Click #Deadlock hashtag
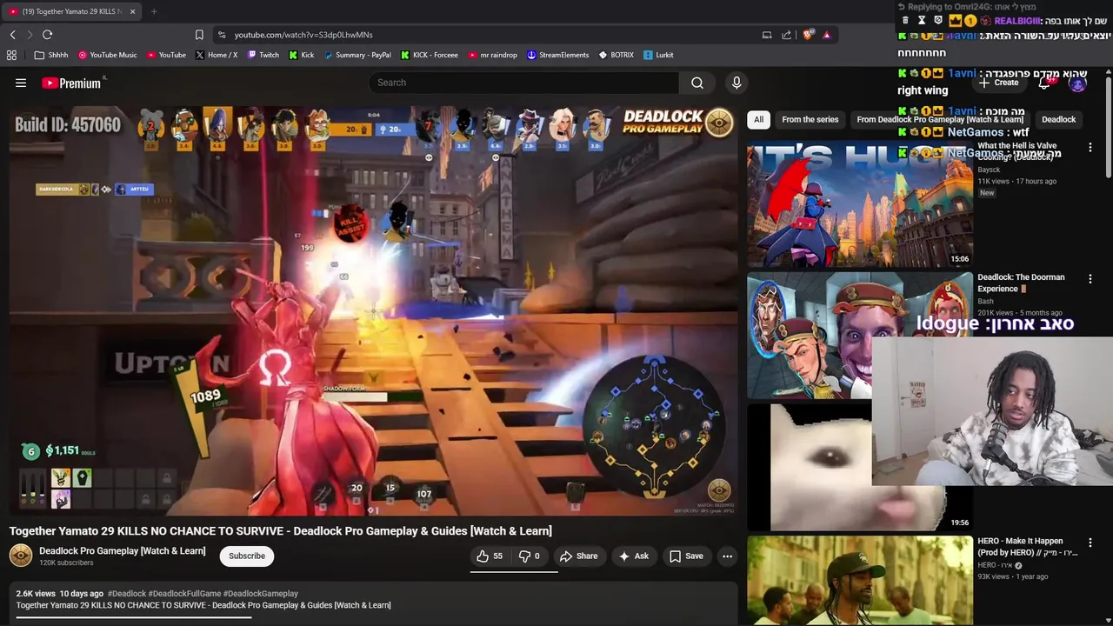The image size is (1113, 626). (x=127, y=593)
